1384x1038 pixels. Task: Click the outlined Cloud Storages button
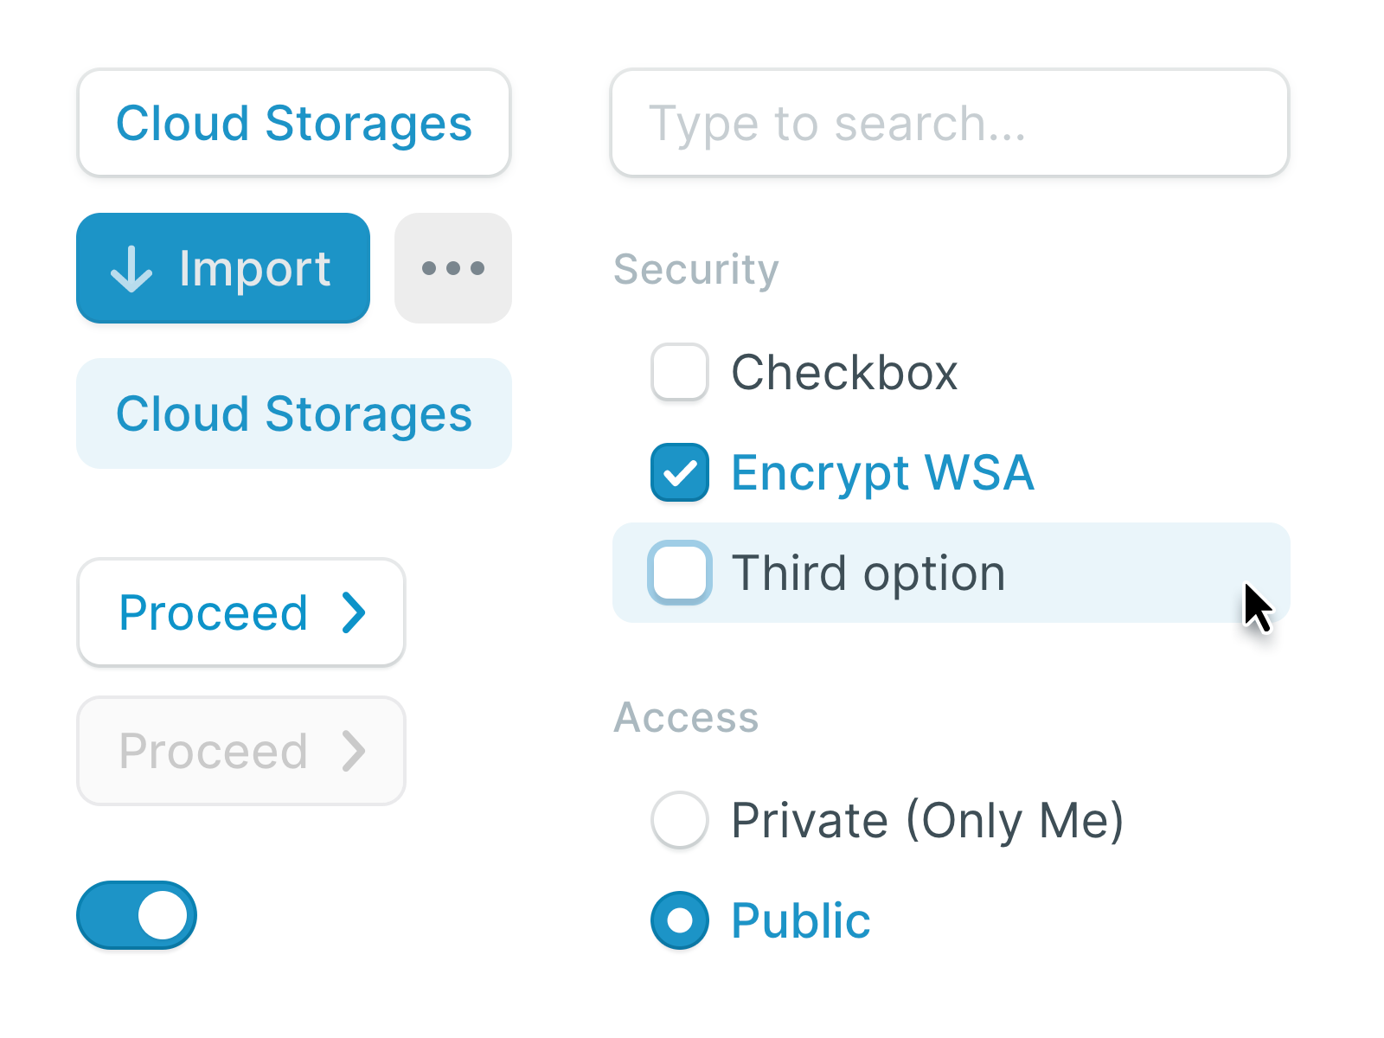tap(294, 123)
